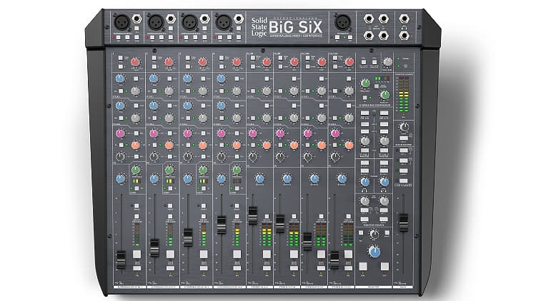This screenshot has width=536, height=301.
Task: Click the channel 4 fader cap
Action: [x=222, y=225]
